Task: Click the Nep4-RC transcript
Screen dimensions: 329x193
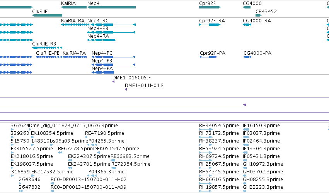Action: click(x=111, y=25)
